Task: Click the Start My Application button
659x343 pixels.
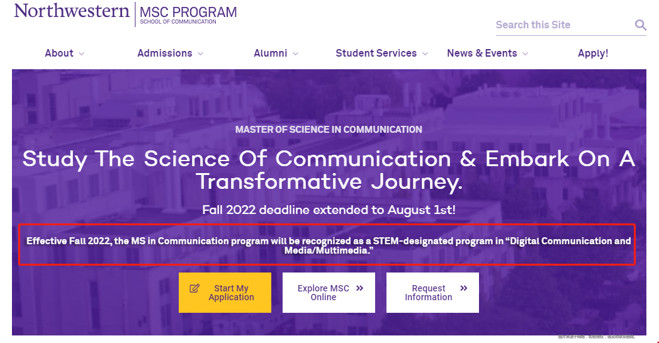Action: pos(225,293)
